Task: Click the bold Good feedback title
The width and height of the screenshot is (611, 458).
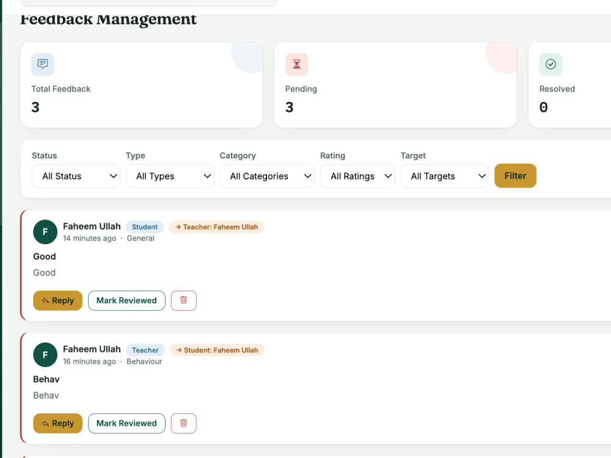Action: coord(45,256)
